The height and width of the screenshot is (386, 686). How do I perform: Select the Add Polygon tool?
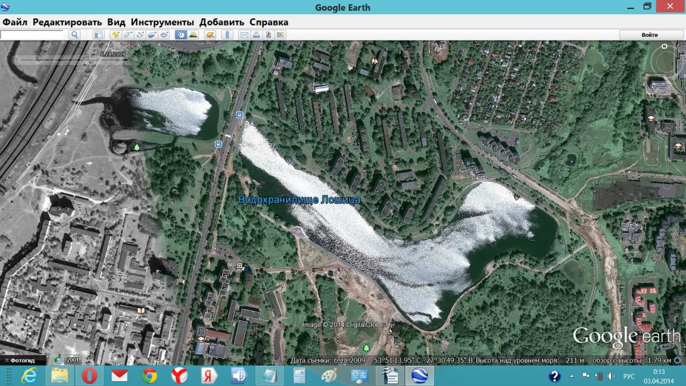click(128, 35)
